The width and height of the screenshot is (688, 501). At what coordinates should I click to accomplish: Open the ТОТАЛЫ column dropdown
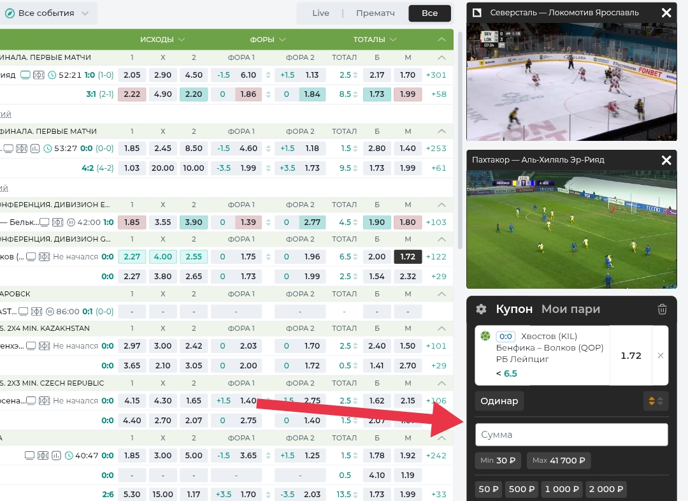coord(376,40)
